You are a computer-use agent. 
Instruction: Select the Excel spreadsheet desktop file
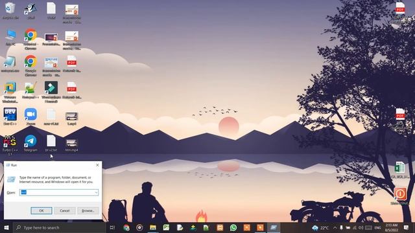[400, 170]
